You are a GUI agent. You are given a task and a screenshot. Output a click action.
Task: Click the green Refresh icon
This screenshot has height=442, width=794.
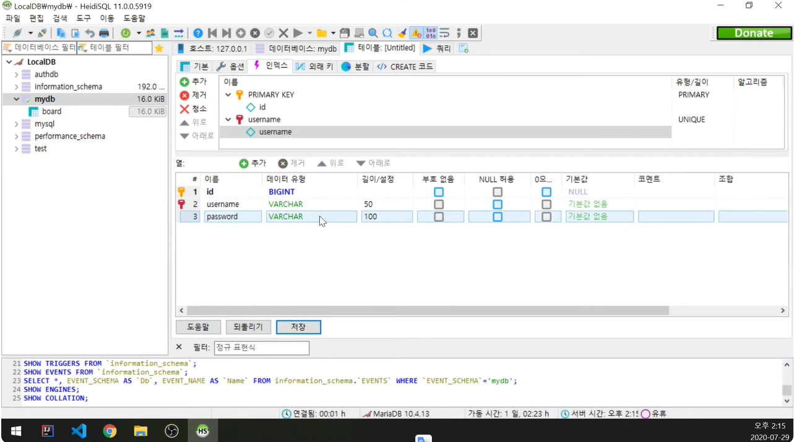126,33
